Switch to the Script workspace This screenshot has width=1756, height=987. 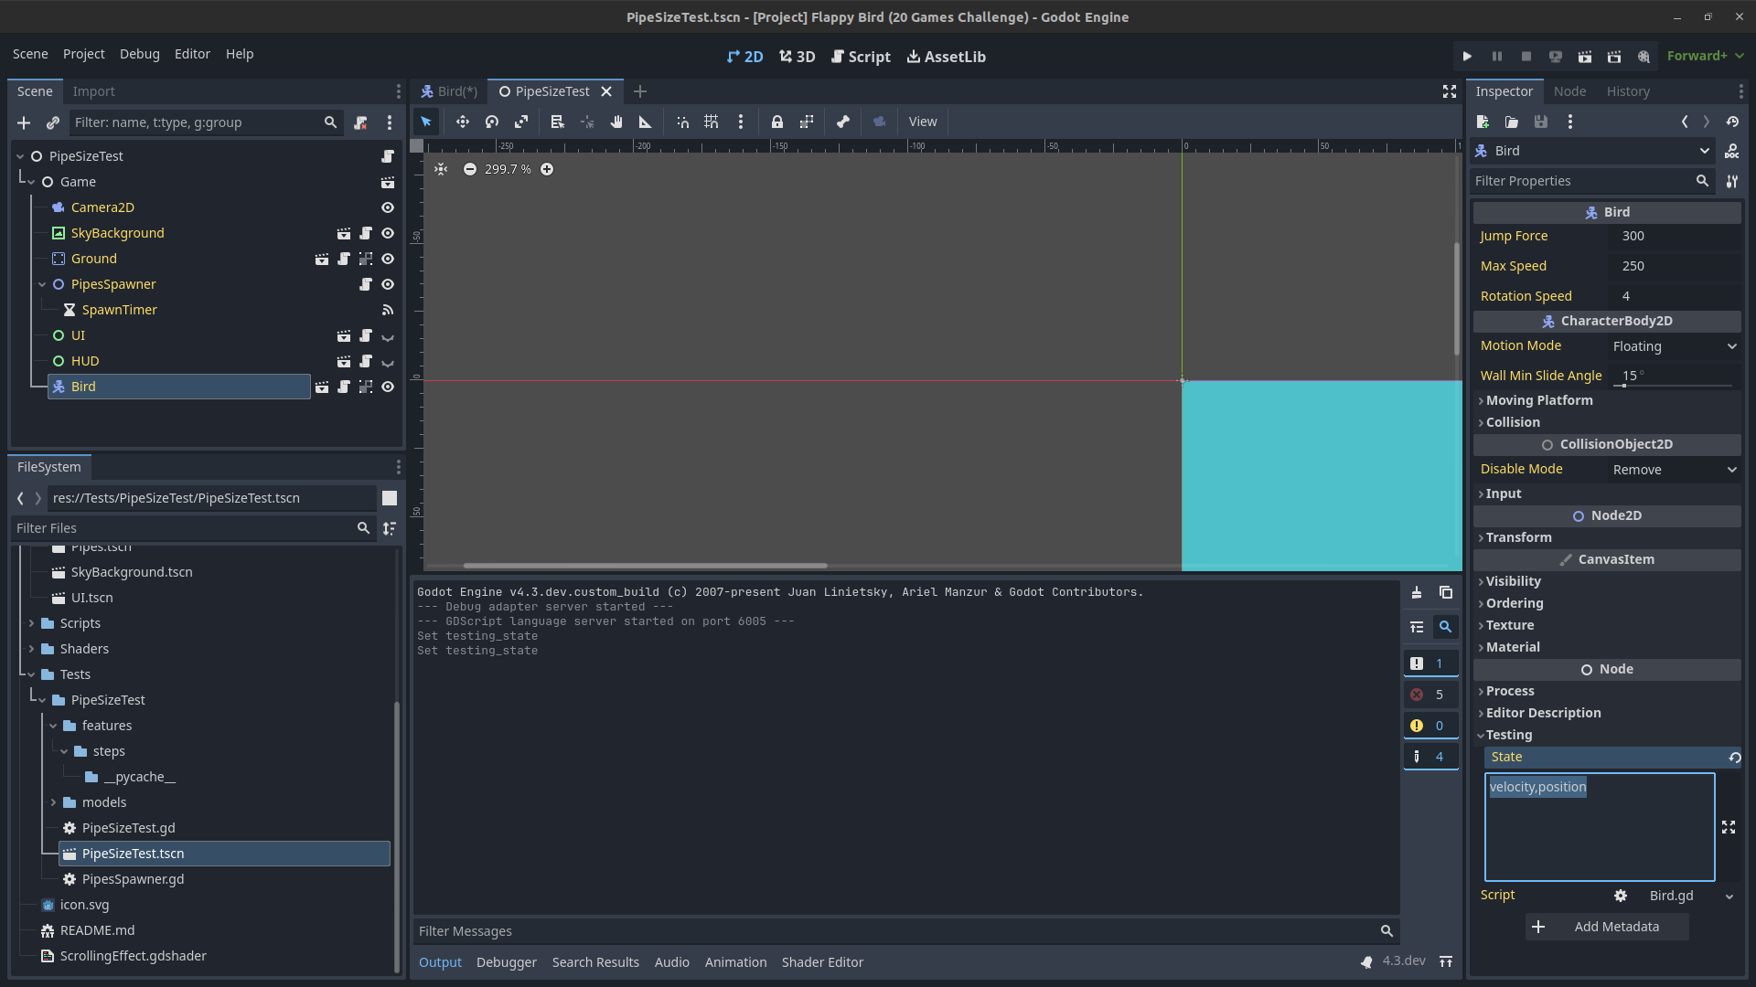pyautogui.click(x=861, y=57)
